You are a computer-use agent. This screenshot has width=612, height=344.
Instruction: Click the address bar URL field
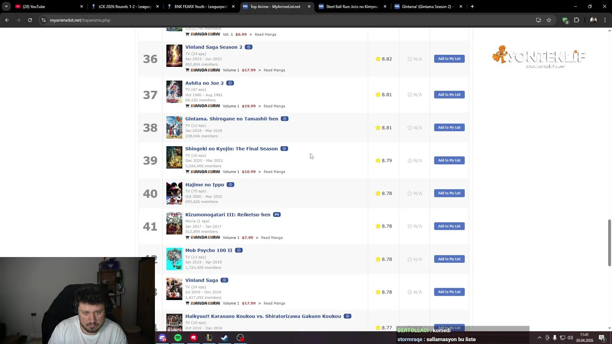287,20
